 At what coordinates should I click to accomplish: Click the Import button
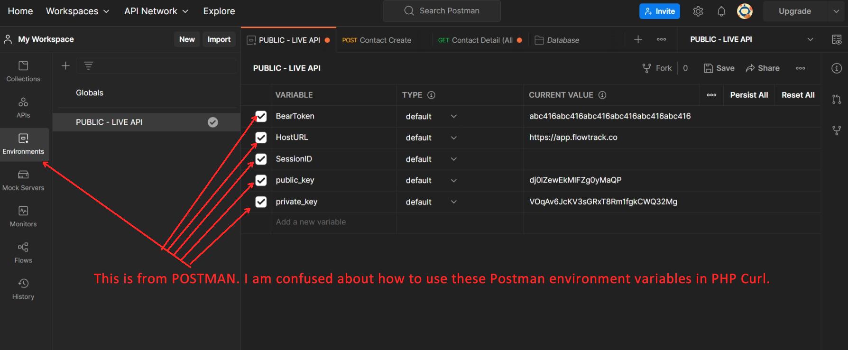[x=219, y=39]
